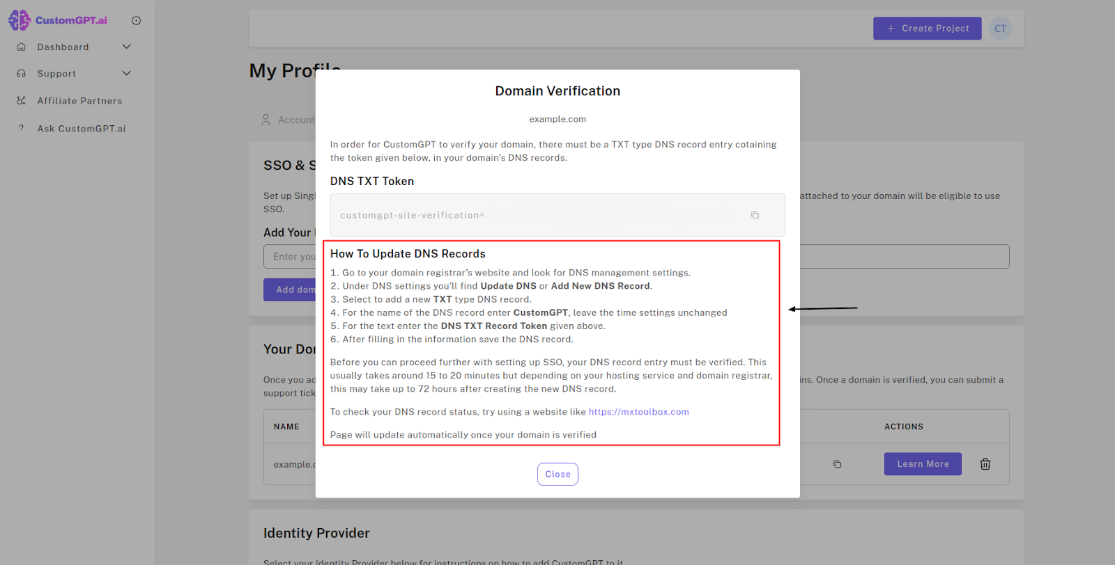Click the Account tab person icon
The image size is (1115, 565).
tap(266, 120)
